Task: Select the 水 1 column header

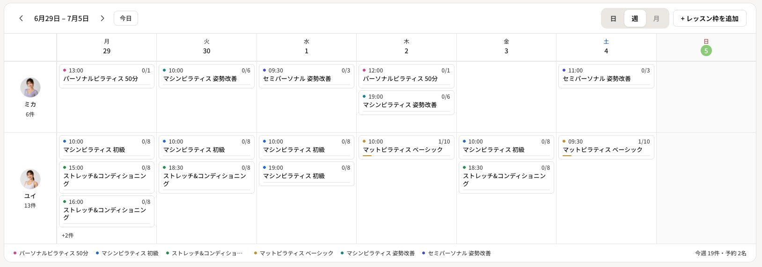Action: [307, 47]
